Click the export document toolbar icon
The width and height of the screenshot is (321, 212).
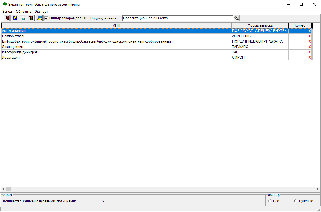23,18
